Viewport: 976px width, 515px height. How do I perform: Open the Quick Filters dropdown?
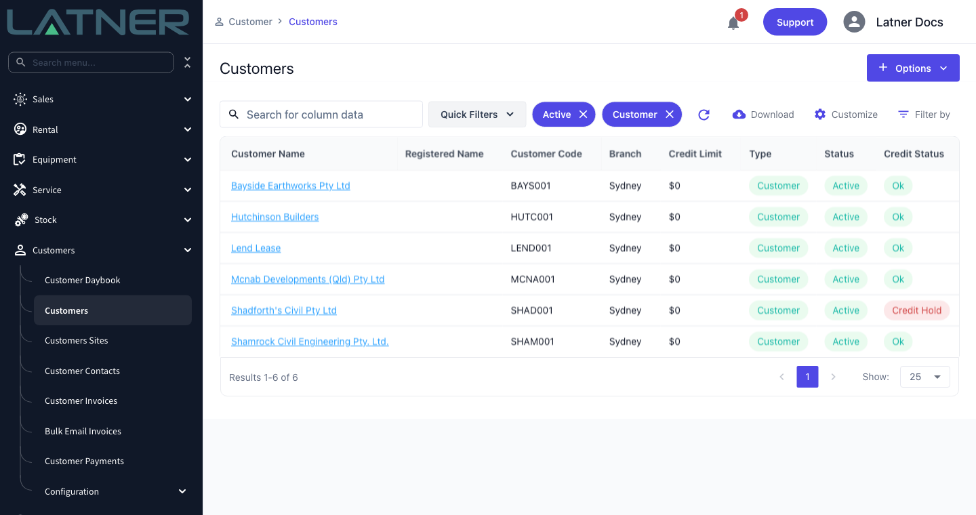477,115
